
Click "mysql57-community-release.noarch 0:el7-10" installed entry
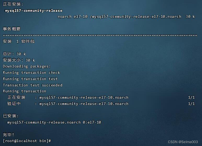pyautogui.click(x=54, y=122)
